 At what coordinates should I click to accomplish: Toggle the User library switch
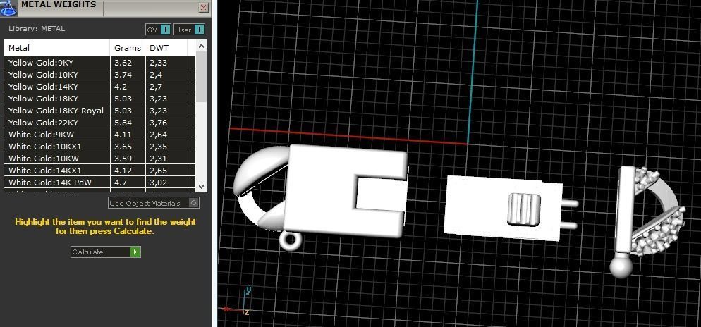(x=190, y=30)
